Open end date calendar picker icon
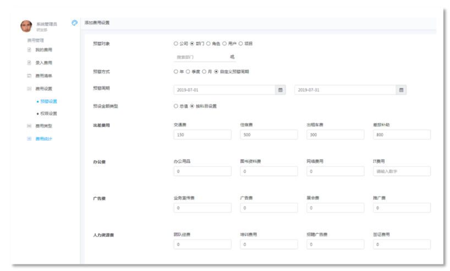The image size is (450, 271). tap(401, 90)
